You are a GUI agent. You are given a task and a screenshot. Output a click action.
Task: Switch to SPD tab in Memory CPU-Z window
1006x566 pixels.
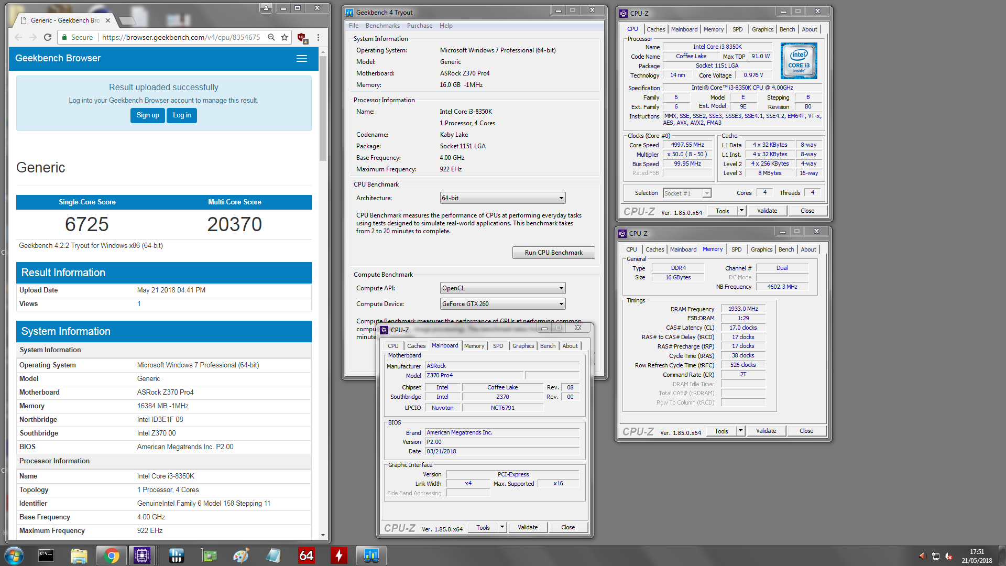tap(737, 249)
